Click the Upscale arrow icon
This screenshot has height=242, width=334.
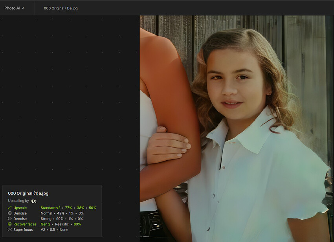(x=10, y=208)
